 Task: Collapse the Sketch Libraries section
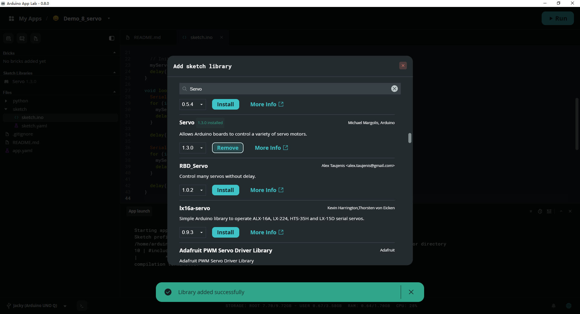coord(114,73)
